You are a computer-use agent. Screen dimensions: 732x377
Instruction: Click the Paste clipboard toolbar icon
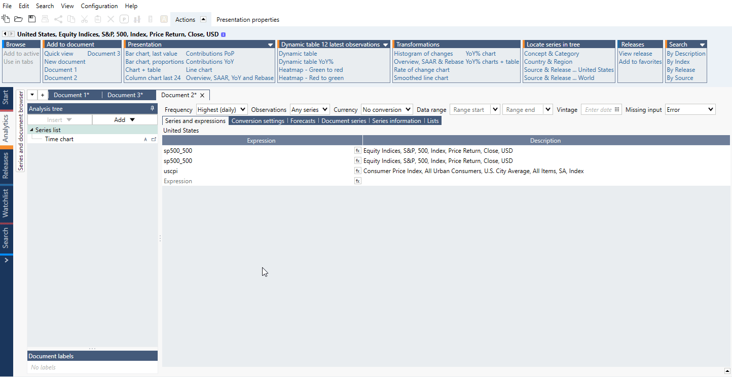tap(98, 19)
